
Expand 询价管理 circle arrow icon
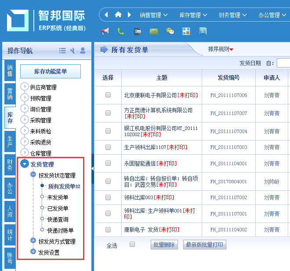pyautogui.click(x=25, y=108)
